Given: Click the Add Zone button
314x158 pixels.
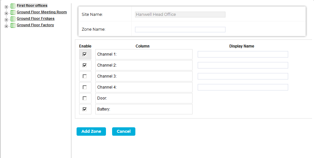Looking at the screenshot, I should [91, 132].
